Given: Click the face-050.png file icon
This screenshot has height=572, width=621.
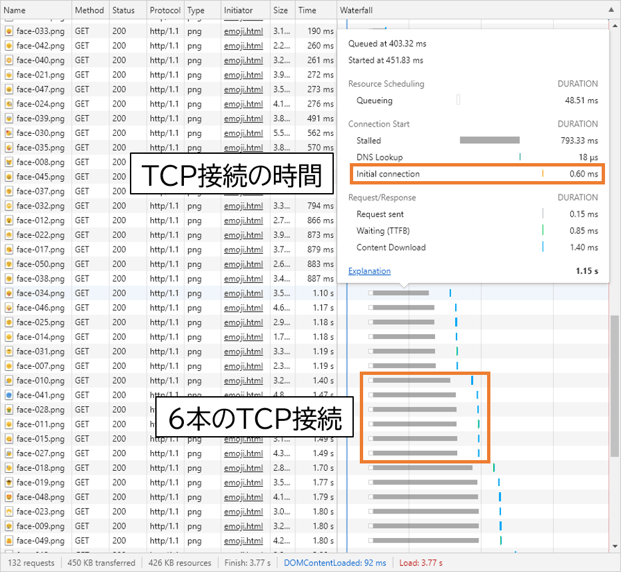Looking at the screenshot, I should [x=9, y=264].
